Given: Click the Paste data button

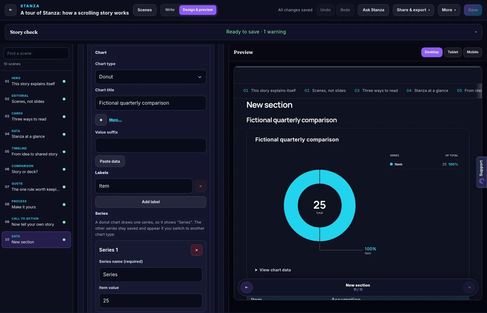Looking at the screenshot, I should click(x=110, y=162).
